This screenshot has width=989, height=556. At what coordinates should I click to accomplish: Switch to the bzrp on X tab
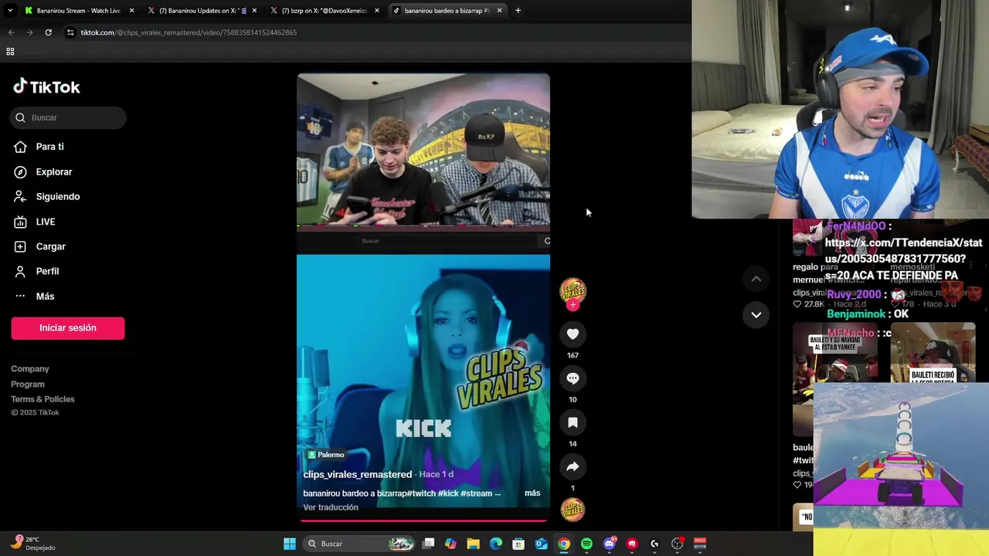click(324, 11)
